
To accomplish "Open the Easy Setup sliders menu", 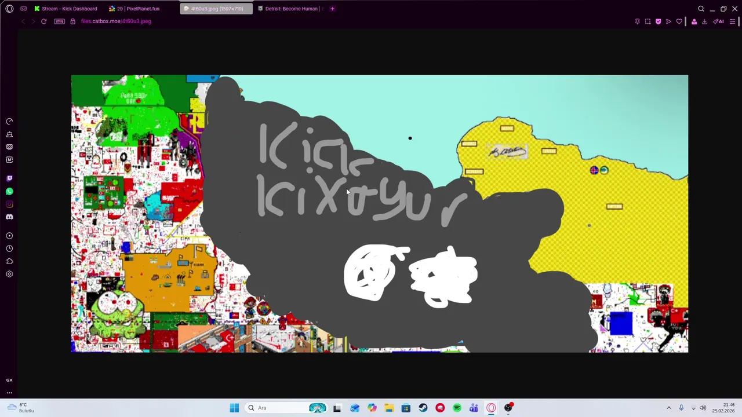I will click(x=732, y=21).
